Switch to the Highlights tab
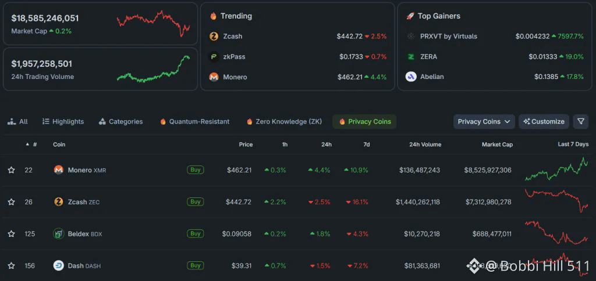 pos(63,122)
